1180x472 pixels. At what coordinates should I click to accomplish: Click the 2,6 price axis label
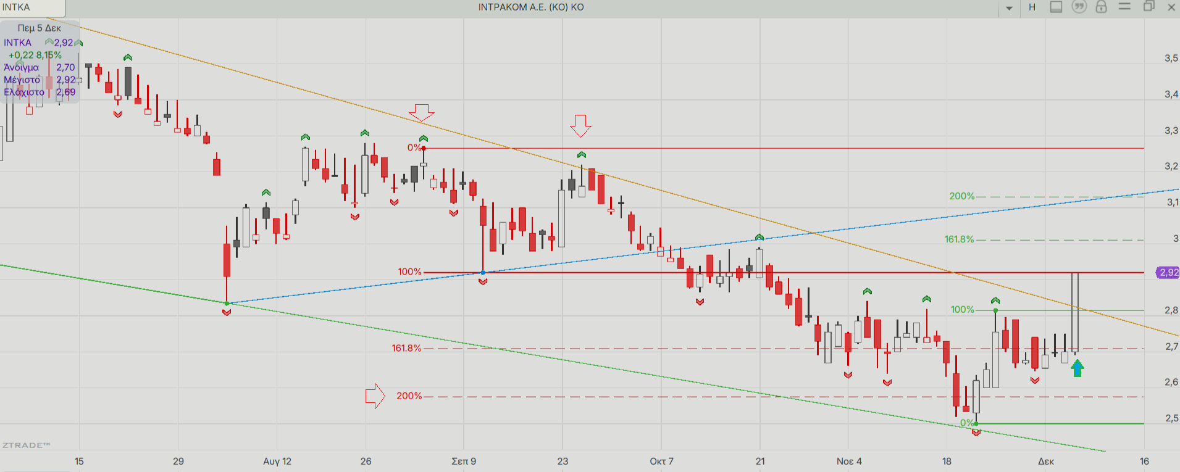tap(1171, 382)
